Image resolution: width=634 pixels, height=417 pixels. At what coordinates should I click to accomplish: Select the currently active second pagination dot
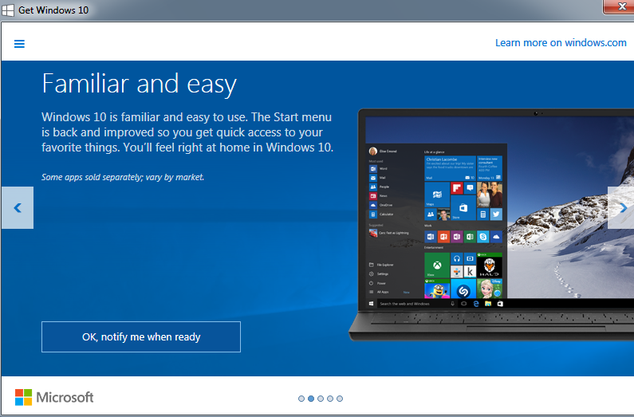(x=311, y=398)
